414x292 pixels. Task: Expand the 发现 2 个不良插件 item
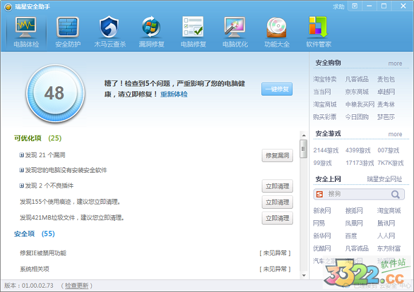pyautogui.click(x=21, y=186)
